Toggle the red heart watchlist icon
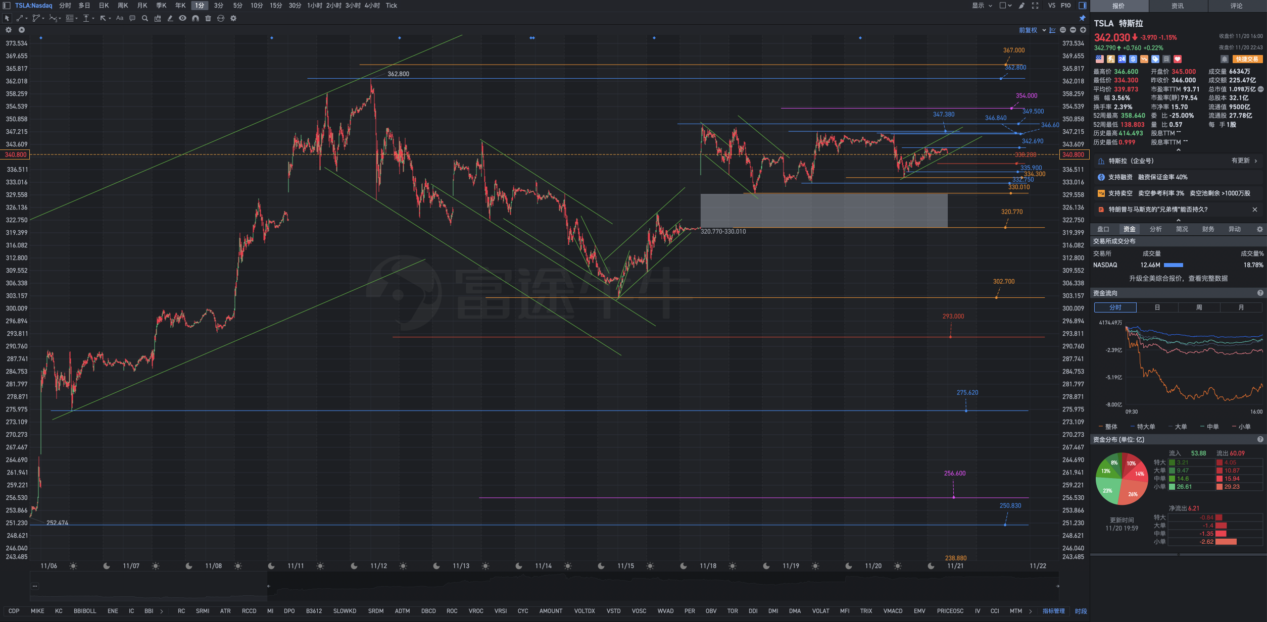This screenshot has height=622, width=1267. [1177, 59]
